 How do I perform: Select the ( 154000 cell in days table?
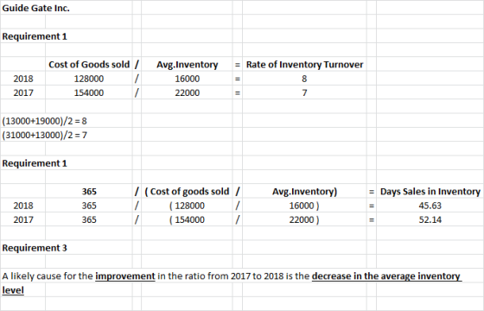[187, 220]
